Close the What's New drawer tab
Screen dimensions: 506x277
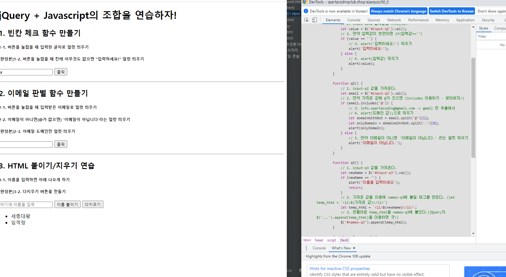pos(354,248)
